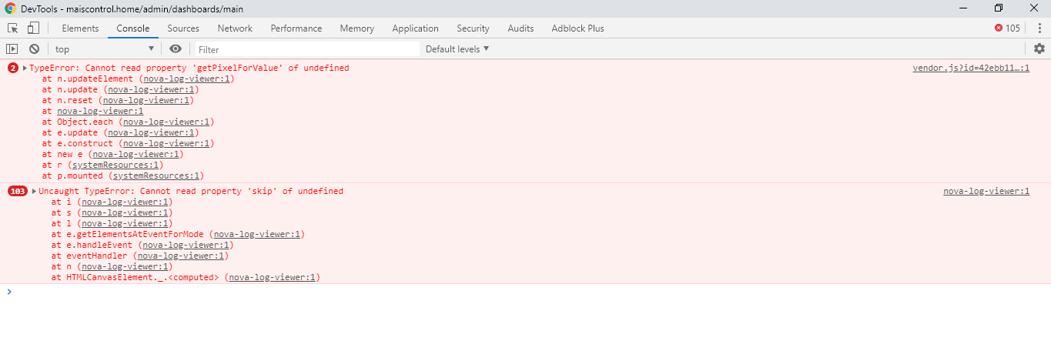Open the right-side nova-log-viewer:1 source link
Viewport: 1051px width, 341px height.
point(986,191)
